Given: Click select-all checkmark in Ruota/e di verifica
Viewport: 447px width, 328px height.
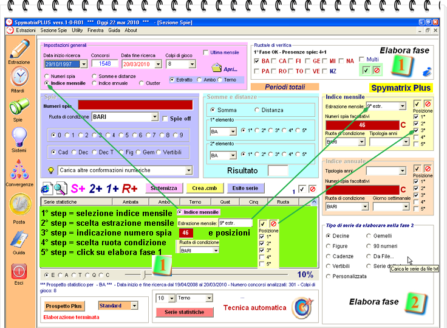Looking at the screenshot, I should pyautogui.click(x=366, y=70).
